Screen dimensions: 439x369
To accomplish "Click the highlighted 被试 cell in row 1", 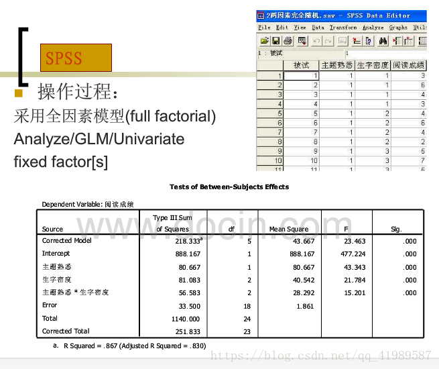I will (x=301, y=76).
